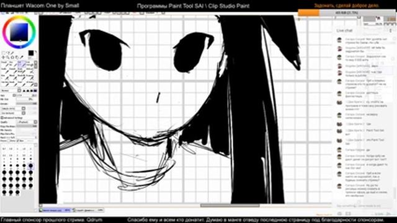The height and width of the screenshot is (223, 397).
Task: Adjust the brush Size slider
Action: click(x=27, y=95)
